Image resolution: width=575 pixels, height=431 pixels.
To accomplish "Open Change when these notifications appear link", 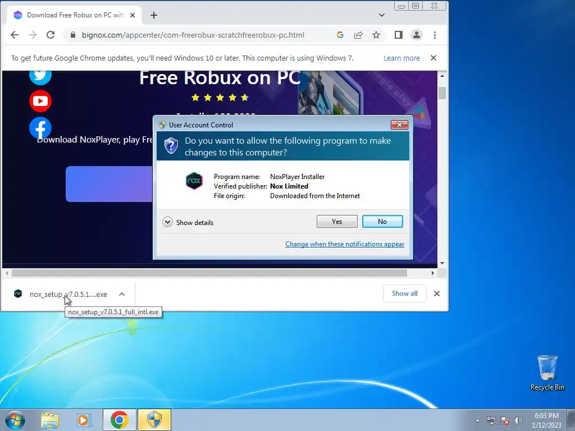I will coord(345,244).
